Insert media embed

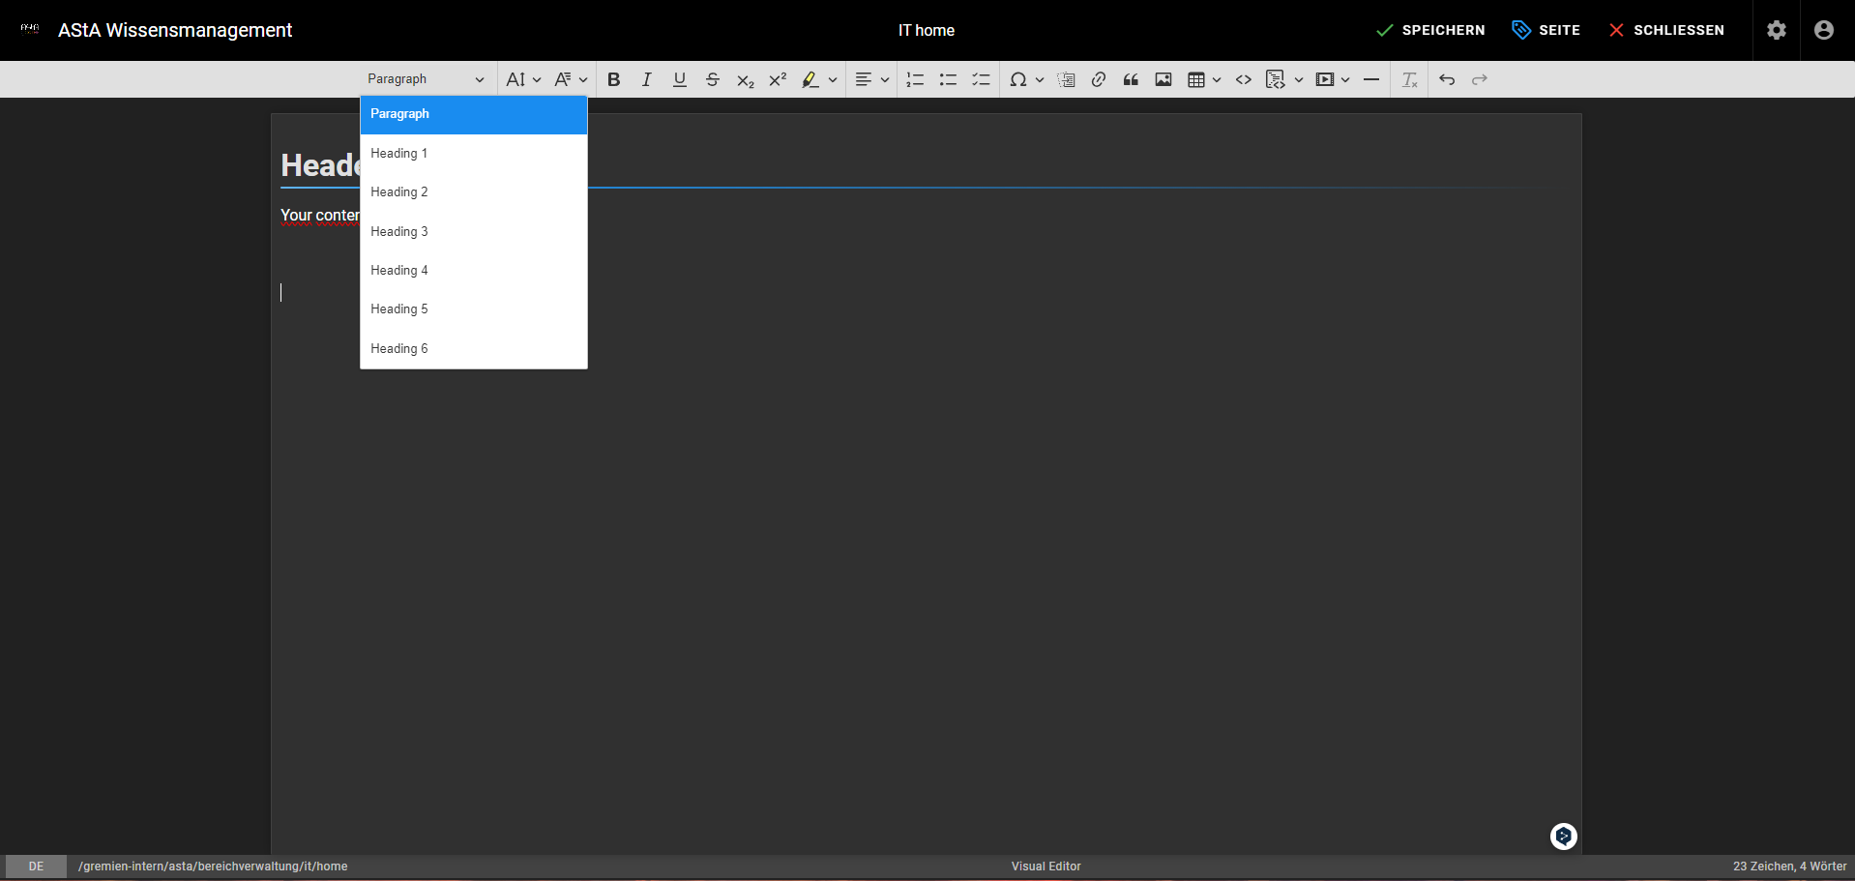click(1325, 79)
